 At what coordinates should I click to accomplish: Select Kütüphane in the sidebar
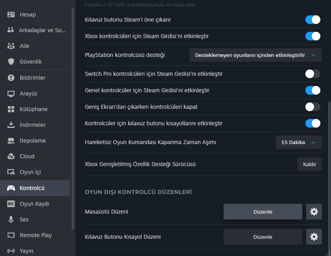coord(35,109)
